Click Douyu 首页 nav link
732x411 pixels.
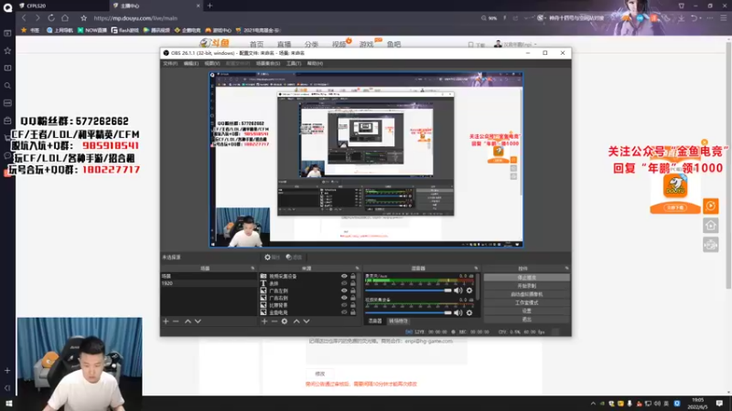point(256,44)
